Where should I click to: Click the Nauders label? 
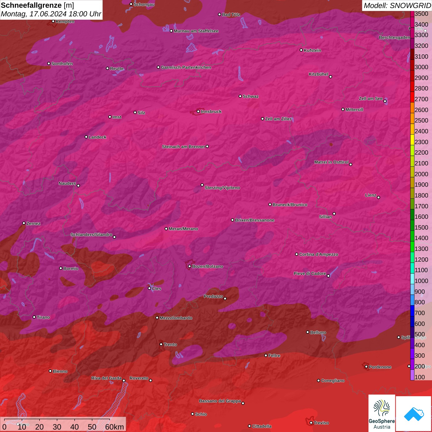67,183
